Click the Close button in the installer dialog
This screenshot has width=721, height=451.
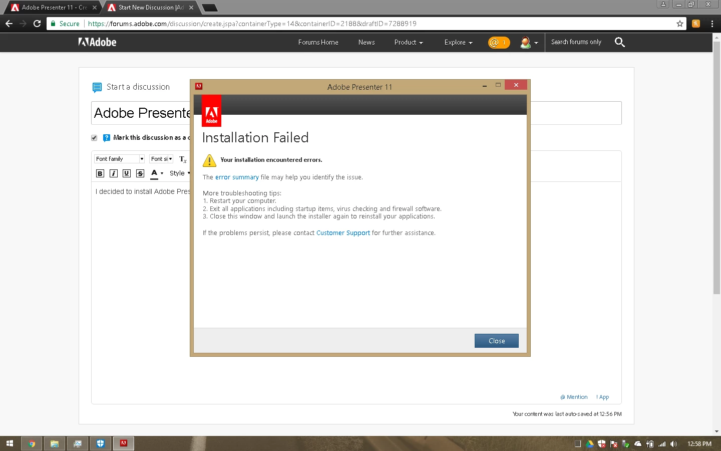click(496, 341)
